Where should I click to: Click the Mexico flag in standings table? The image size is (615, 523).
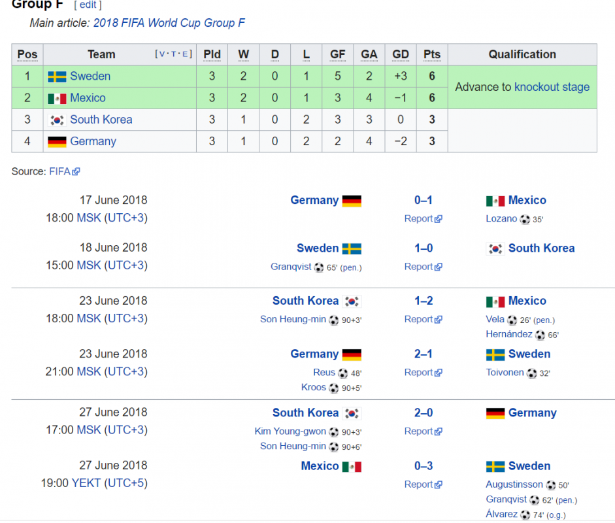pos(57,99)
